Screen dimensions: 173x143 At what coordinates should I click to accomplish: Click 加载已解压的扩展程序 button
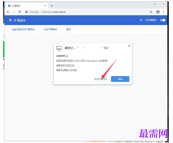23,30
